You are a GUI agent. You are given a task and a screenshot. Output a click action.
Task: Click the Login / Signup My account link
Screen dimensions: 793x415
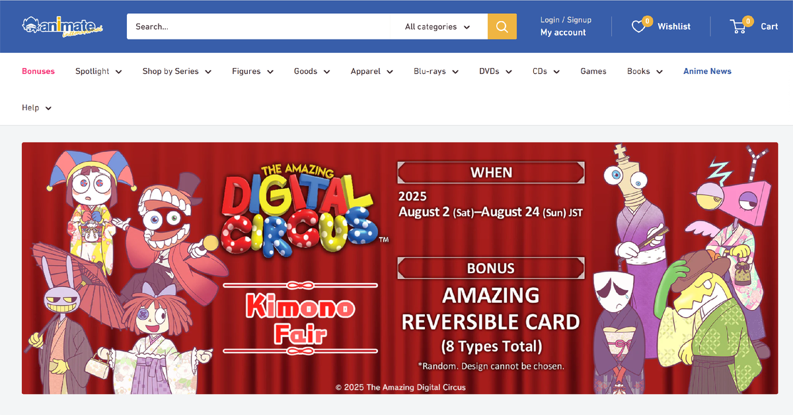[x=566, y=26]
